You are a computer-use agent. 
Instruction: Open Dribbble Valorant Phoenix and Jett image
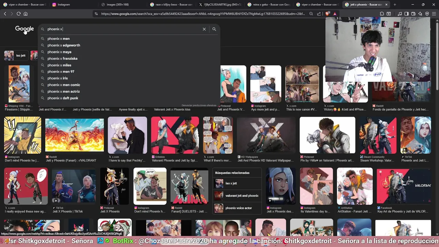click(175, 135)
